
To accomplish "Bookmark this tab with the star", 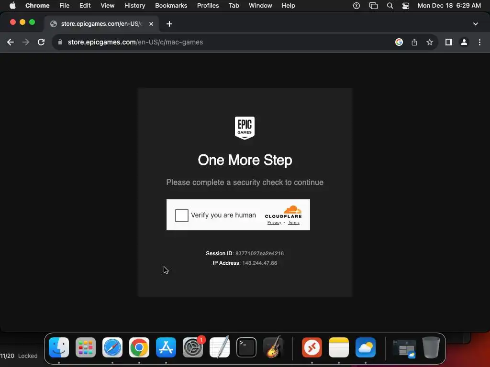I will (x=430, y=42).
